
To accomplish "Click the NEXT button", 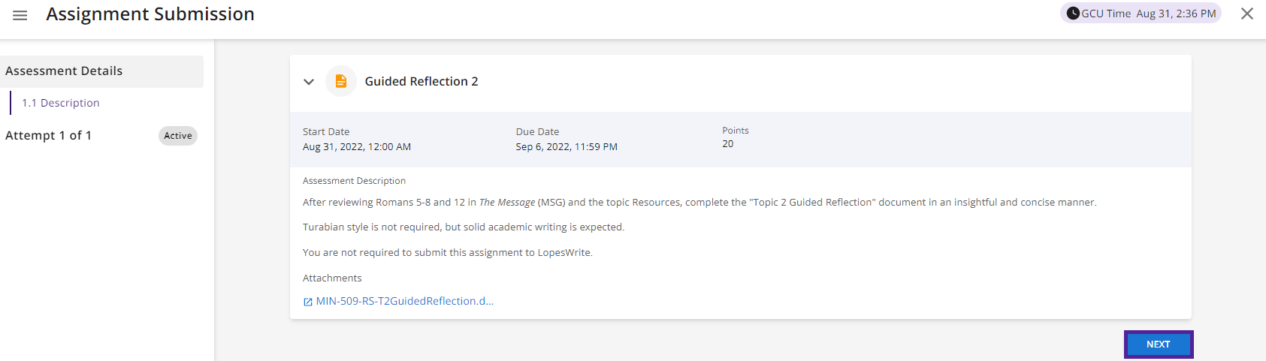I will coord(1158,344).
